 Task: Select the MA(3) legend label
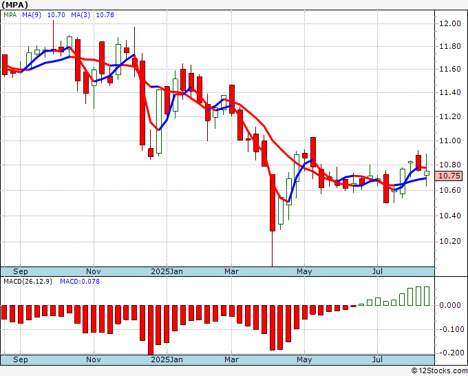coord(81,15)
